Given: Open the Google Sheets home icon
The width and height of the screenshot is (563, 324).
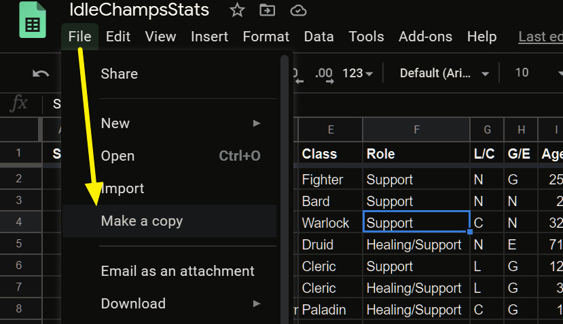Looking at the screenshot, I should click(33, 22).
